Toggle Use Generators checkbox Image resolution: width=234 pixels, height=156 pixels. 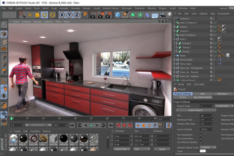[201, 138]
